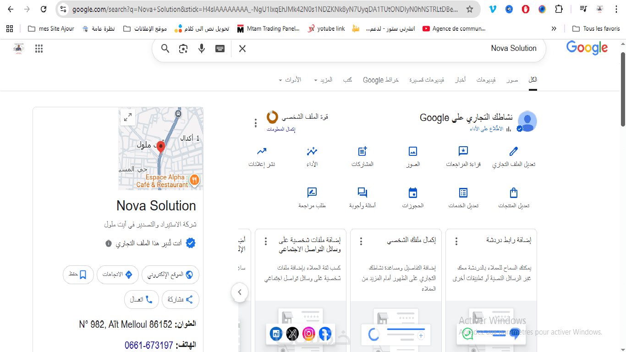The image size is (626, 352).
Task: Click the Directions (الاتجاهات) button
Action: [117, 275]
